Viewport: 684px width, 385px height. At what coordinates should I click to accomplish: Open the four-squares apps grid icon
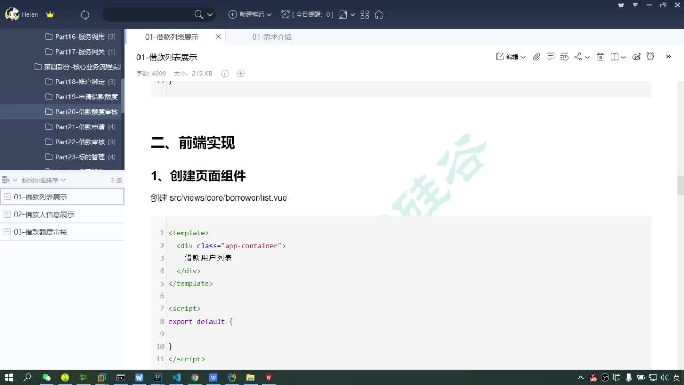pyautogui.click(x=365, y=14)
